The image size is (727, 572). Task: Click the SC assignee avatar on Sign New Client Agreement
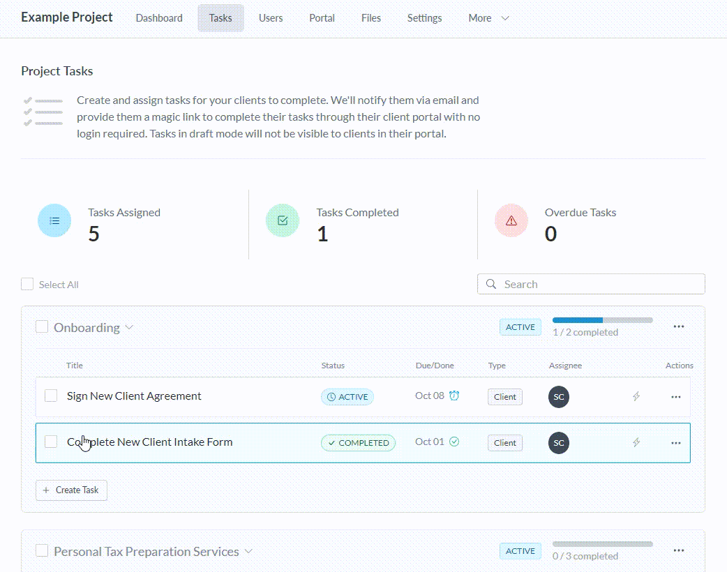(x=558, y=396)
